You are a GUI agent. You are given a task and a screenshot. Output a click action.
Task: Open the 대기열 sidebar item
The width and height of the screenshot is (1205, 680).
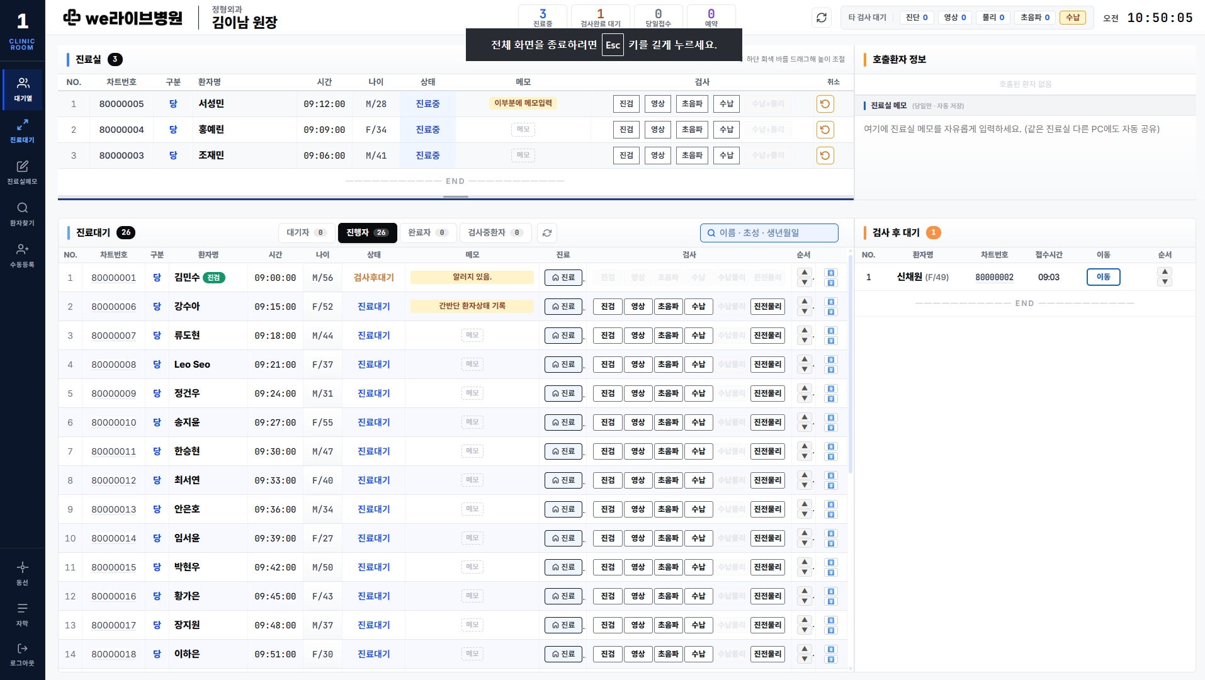pyautogui.click(x=23, y=89)
